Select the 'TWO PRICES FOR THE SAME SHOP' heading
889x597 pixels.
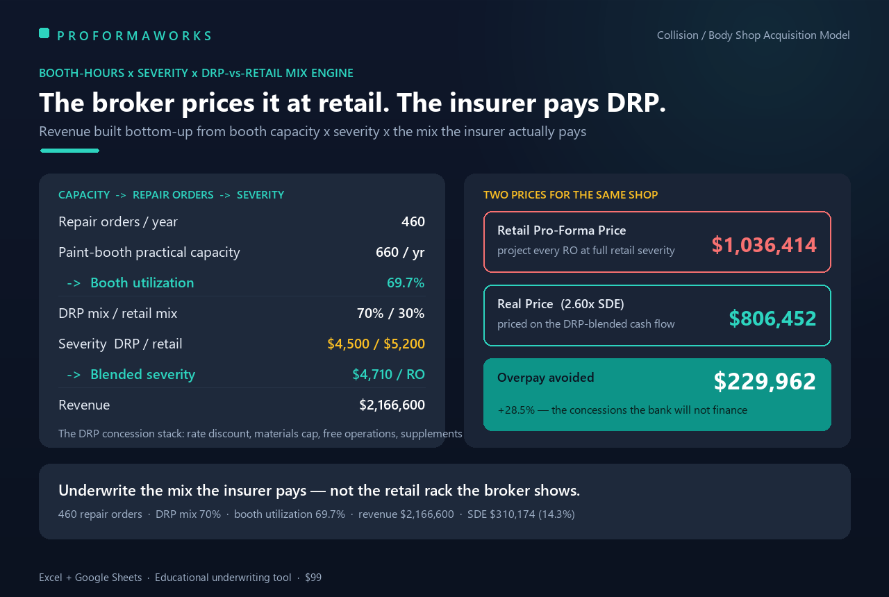[570, 195]
